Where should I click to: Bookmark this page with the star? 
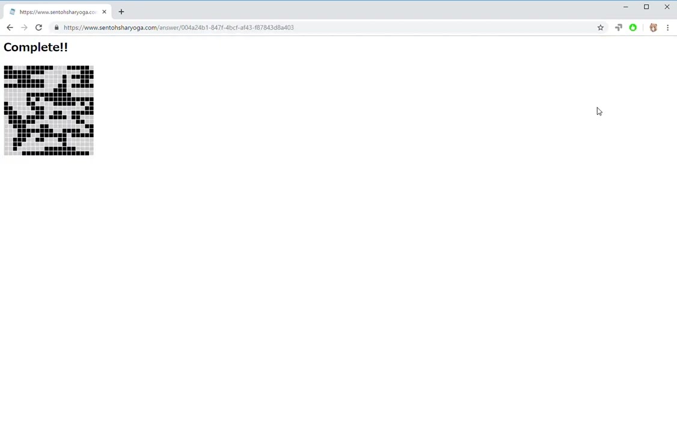tap(600, 27)
